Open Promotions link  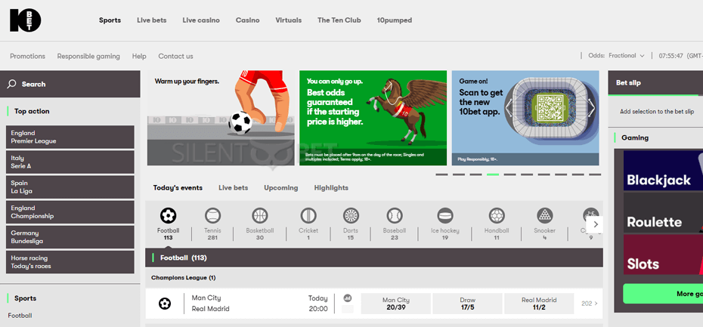pyautogui.click(x=28, y=56)
